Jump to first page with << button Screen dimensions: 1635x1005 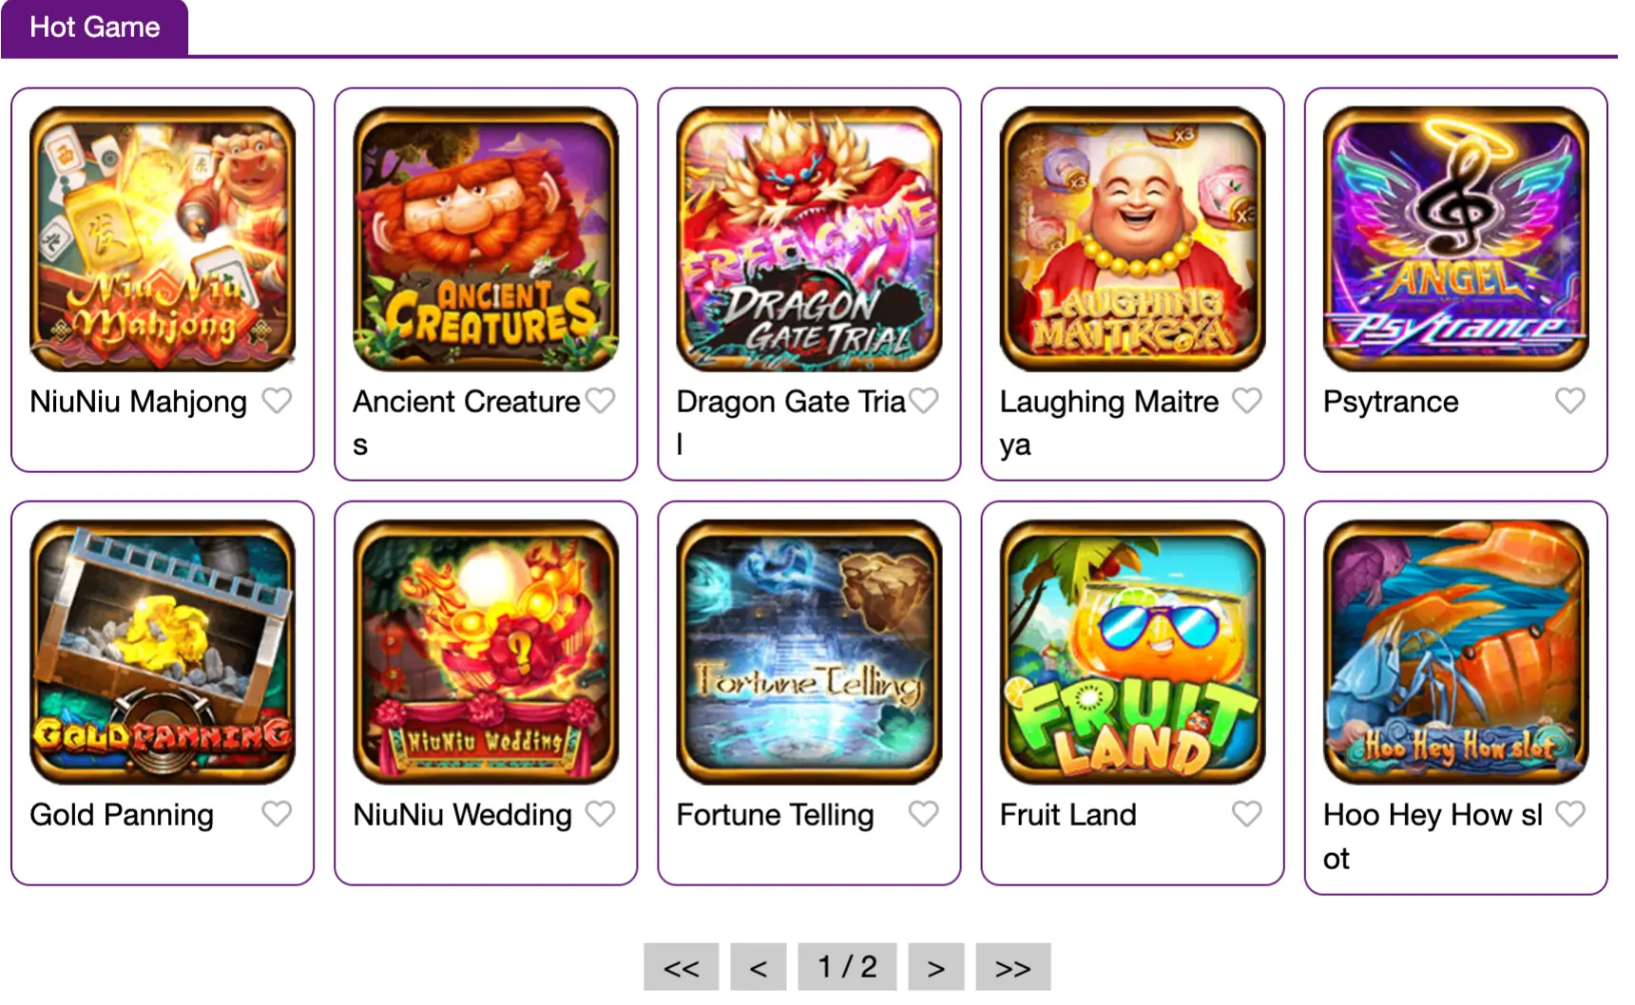coord(681,967)
